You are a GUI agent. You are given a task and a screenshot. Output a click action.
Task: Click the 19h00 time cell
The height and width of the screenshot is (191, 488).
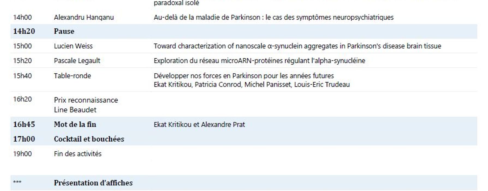click(22, 154)
